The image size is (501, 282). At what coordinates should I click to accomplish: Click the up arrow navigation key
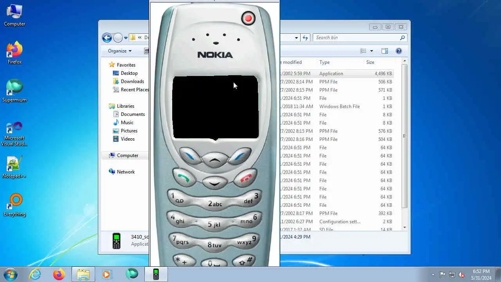214,160
